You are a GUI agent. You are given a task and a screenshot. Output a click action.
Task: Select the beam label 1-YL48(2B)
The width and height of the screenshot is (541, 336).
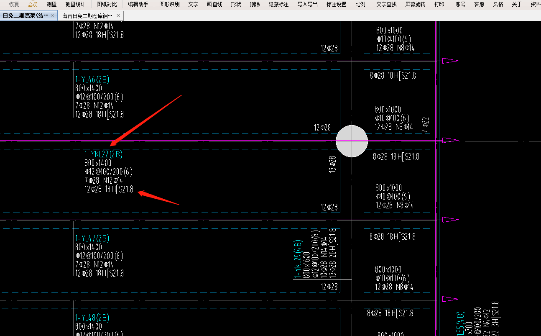click(x=92, y=318)
